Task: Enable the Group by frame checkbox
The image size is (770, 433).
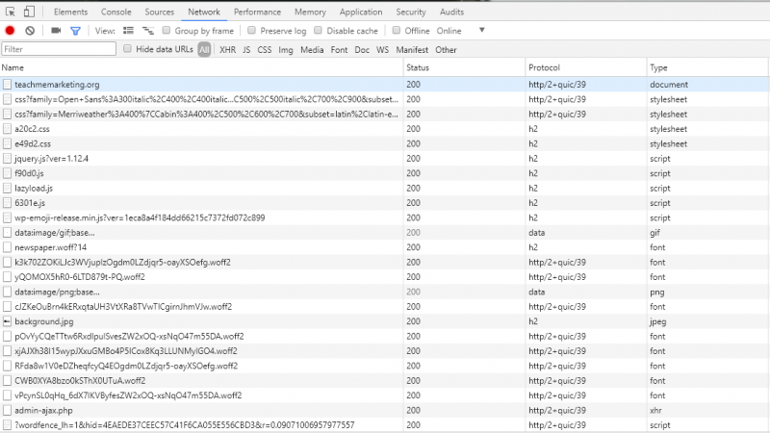Action: click(167, 31)
